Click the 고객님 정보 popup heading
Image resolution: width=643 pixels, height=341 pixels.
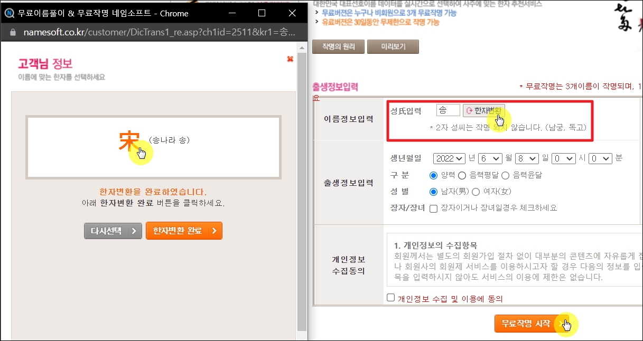click(x=45, y=64)
